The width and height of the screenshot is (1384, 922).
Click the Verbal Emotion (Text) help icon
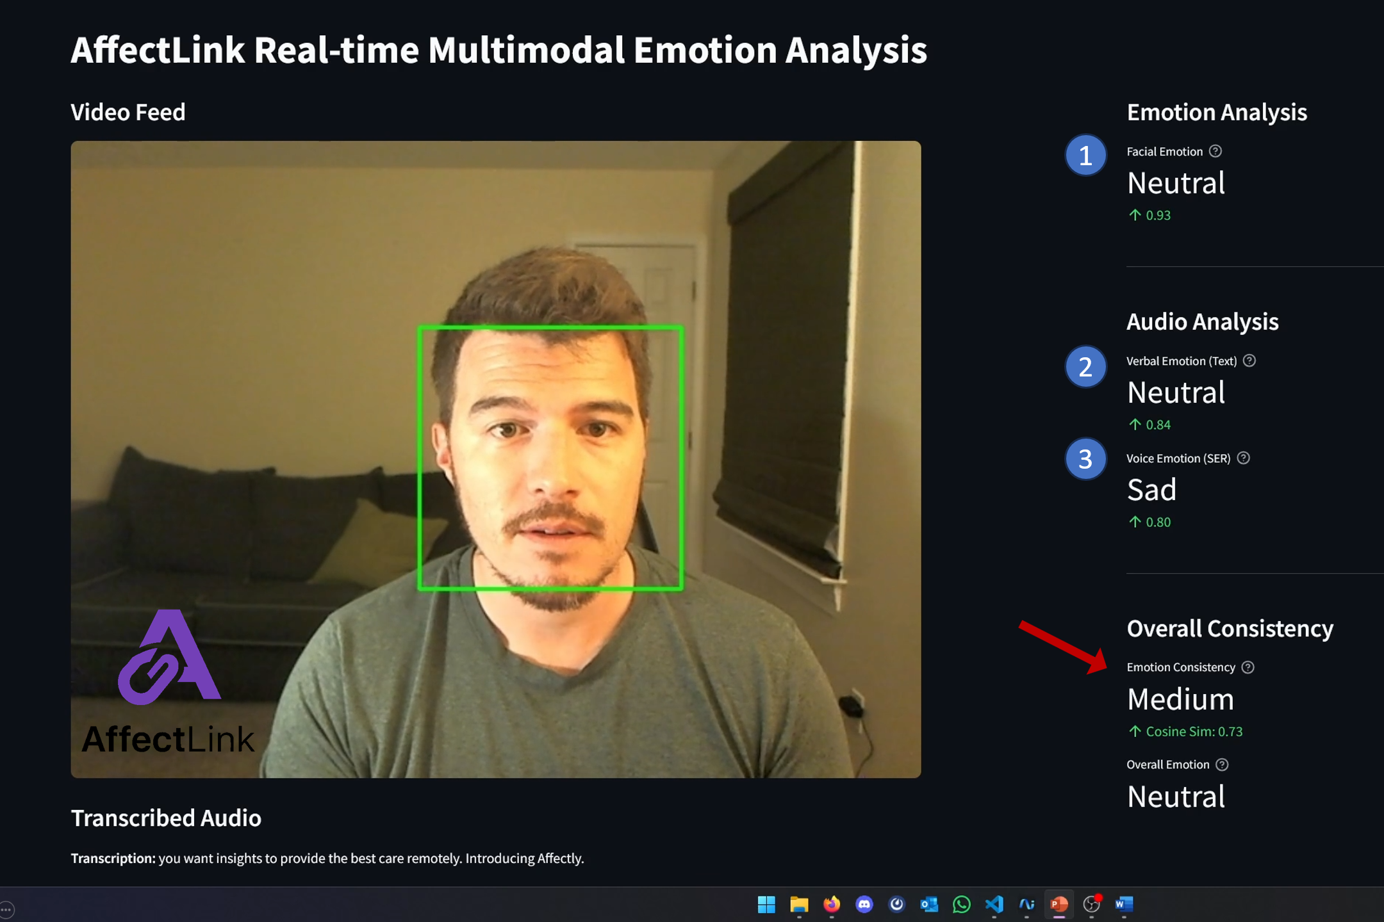1249,360
